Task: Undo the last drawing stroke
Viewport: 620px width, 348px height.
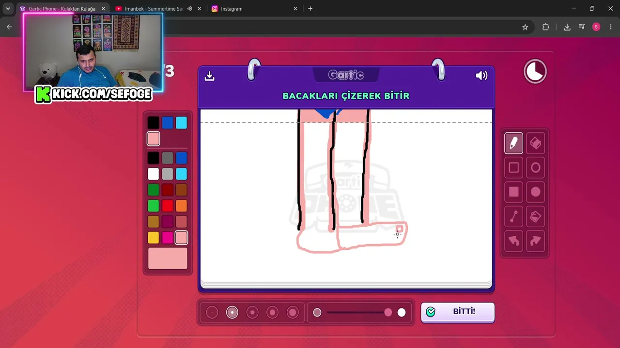Action: pos(513,241)
